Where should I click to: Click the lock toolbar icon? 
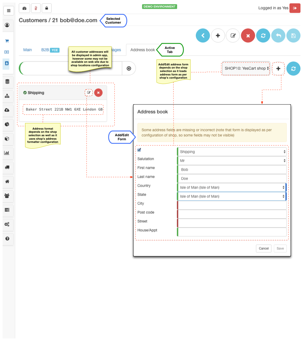(x=47, y=8)
